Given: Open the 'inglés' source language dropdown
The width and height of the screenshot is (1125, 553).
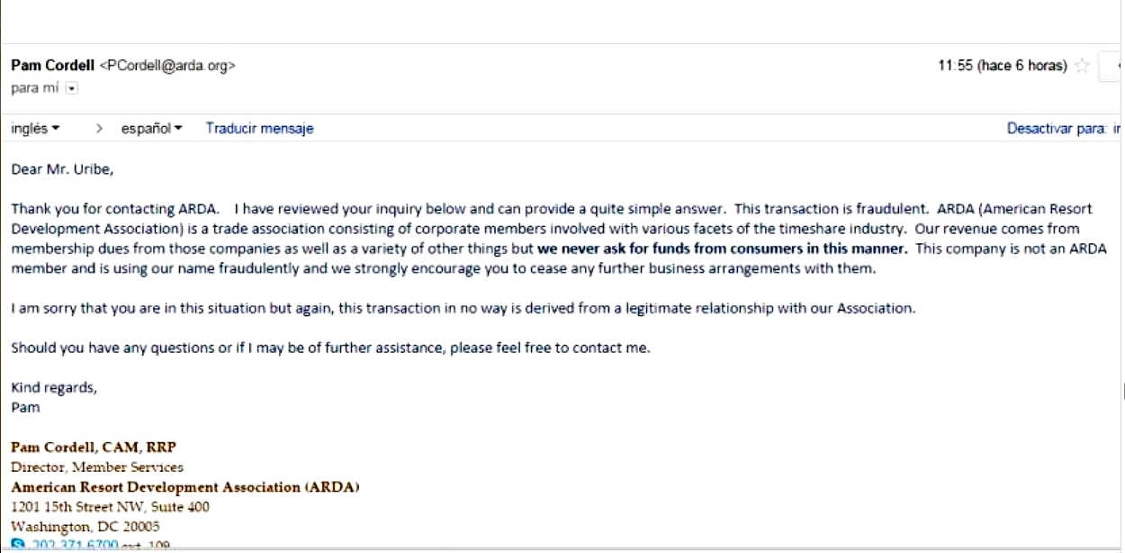Looking at the screenshot, I should click(36, 129).
